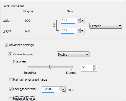Disable the Lock aspect ratio checkbox
Screen dimensions: 126x101
tap(11, 89)
